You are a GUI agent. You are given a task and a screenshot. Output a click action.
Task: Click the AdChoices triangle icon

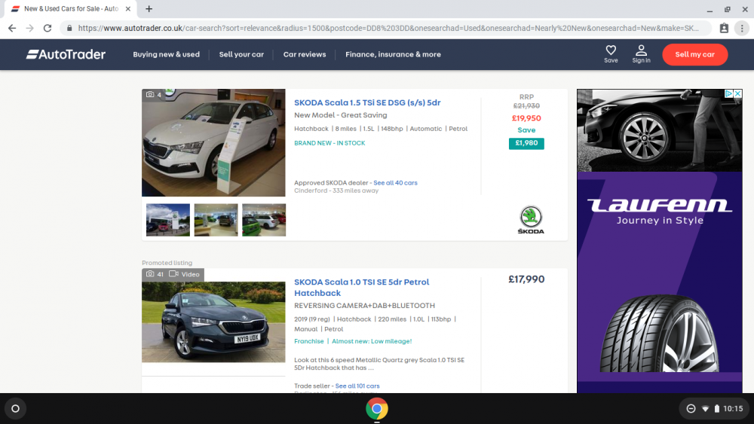729,93
